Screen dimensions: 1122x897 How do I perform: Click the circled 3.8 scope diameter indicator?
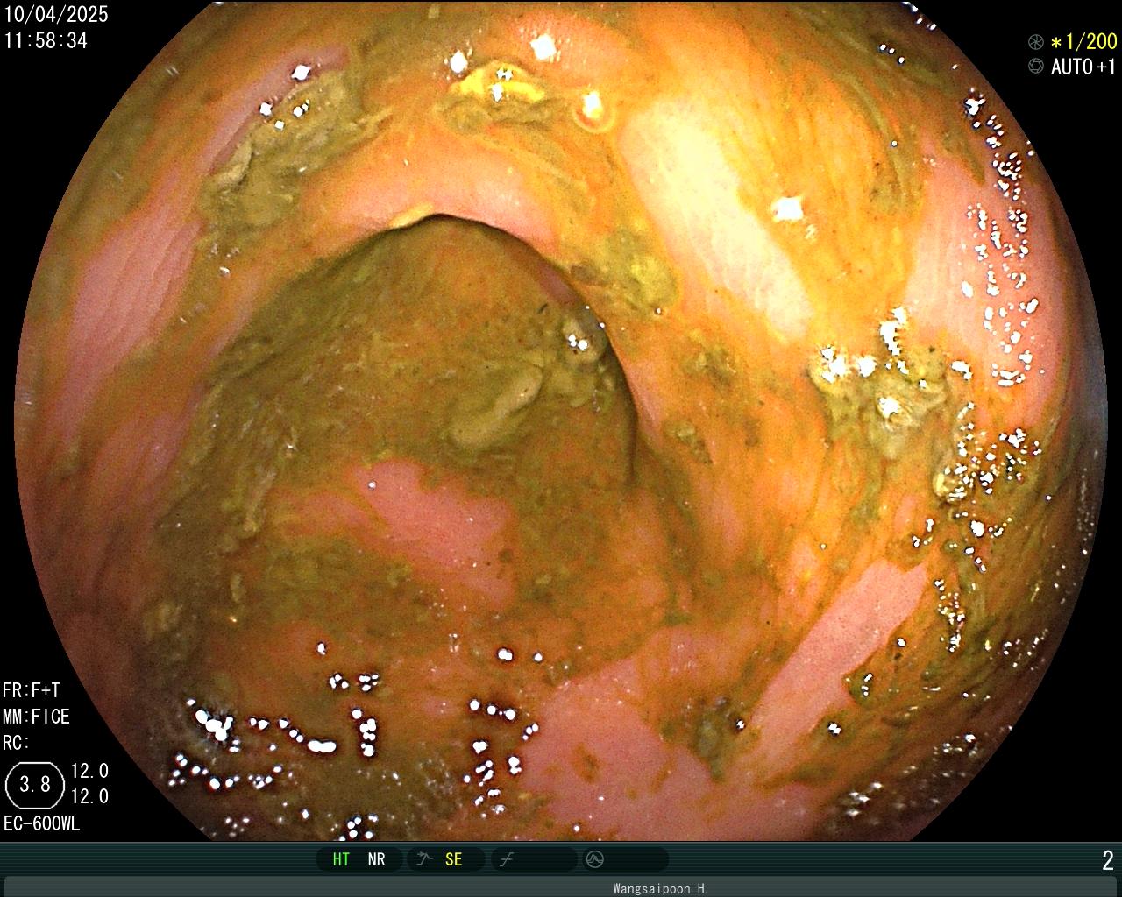click(x=35, y=784)
